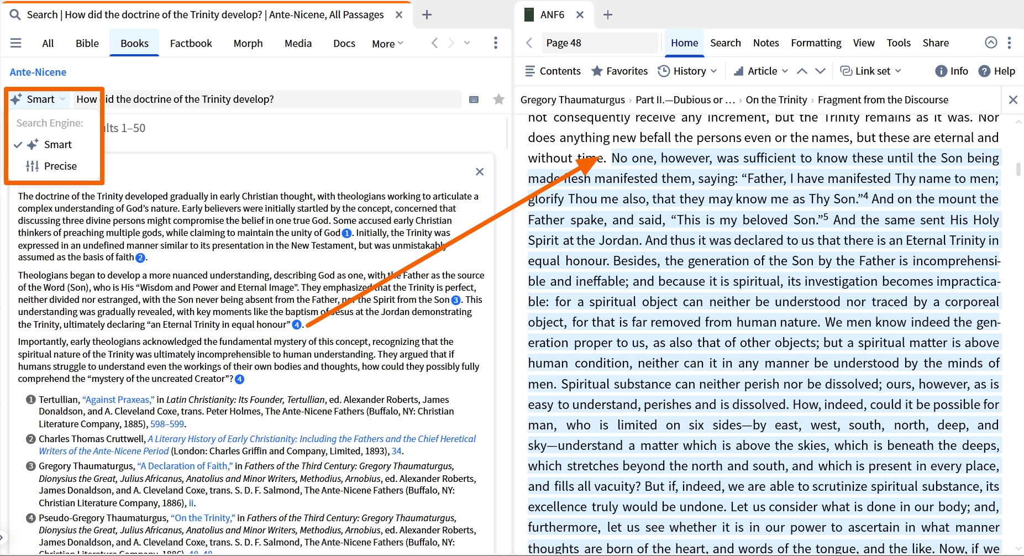
Task: Close the ANF6 tab
Action: tap(580, 15)
